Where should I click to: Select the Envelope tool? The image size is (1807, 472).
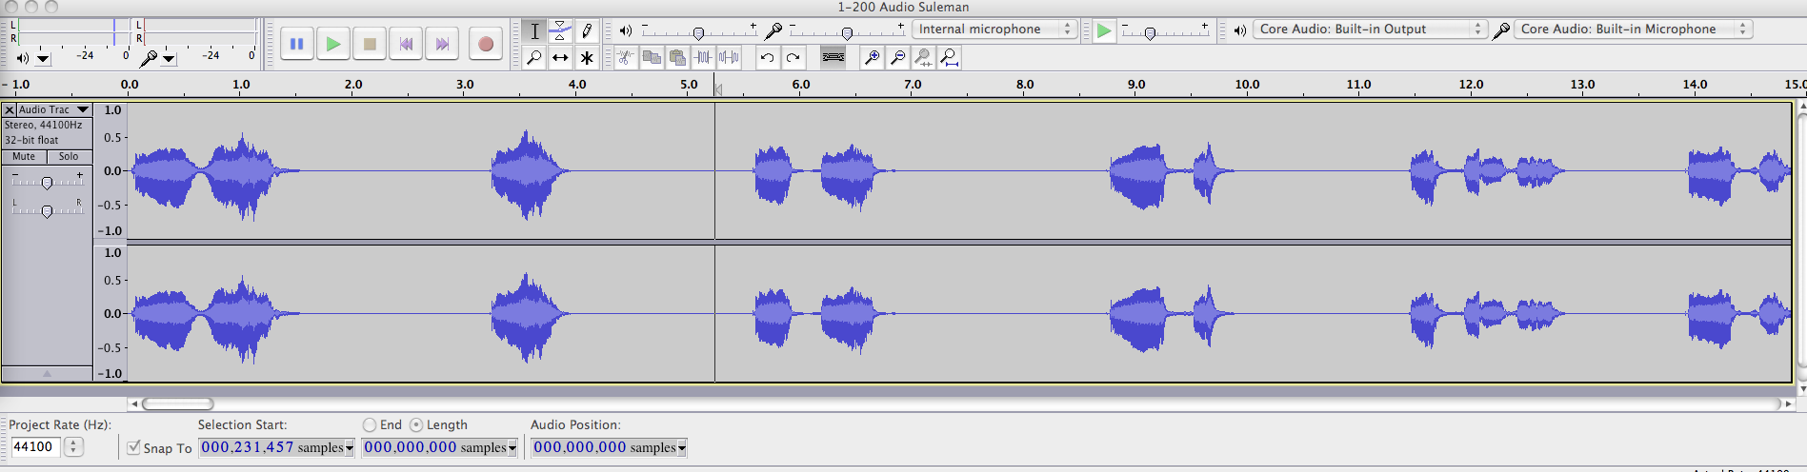(560, 30)
